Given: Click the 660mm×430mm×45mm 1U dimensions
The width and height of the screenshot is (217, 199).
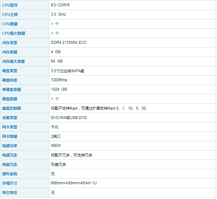Looking at the screenshot, I should (74, 183).
